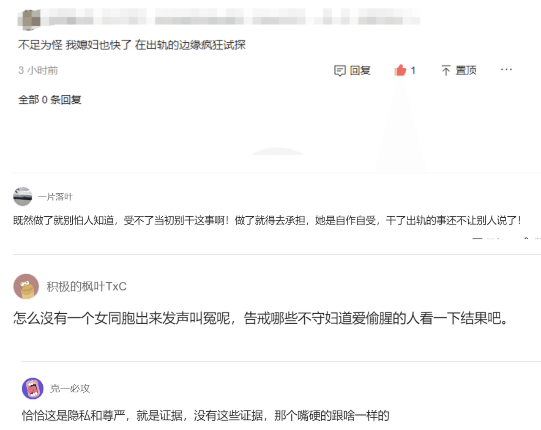Click the username 积极的枫叶TxC
Viewport: 541px width, 430px height.
pyautogui.click(x=87, y=287)
